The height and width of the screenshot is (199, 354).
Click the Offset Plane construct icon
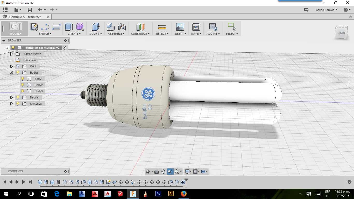point(140,27)
